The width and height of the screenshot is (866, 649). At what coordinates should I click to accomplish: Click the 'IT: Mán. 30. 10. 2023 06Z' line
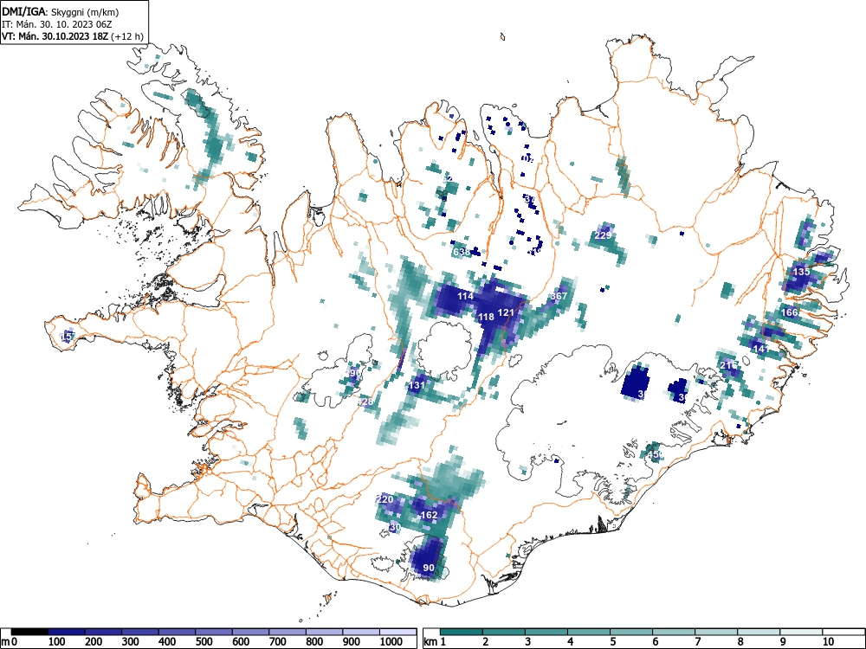click(57, 24)
